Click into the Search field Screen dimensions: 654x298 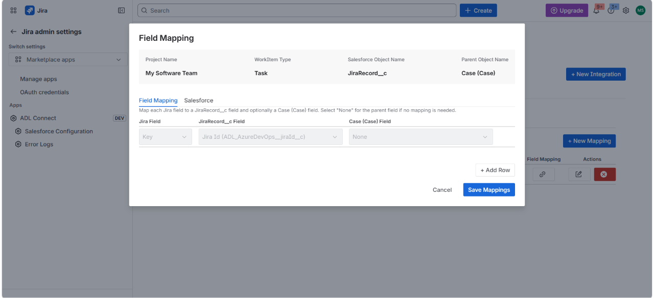point(297,10)
